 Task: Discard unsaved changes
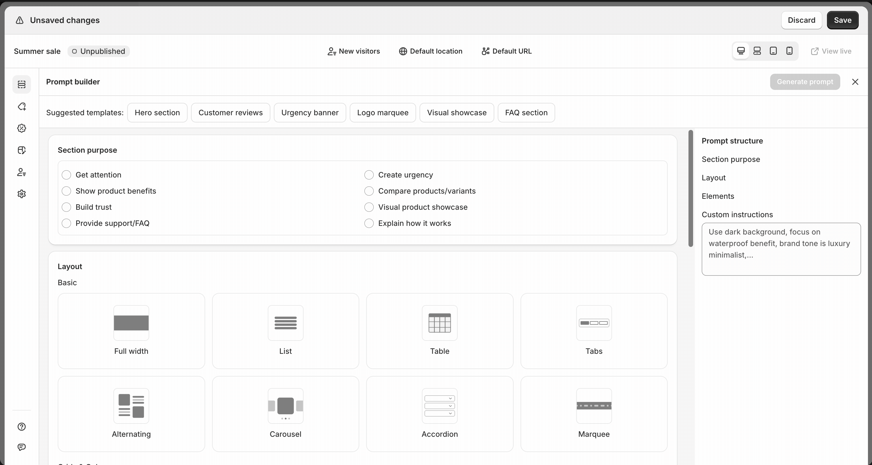click(x=801, y=20)
